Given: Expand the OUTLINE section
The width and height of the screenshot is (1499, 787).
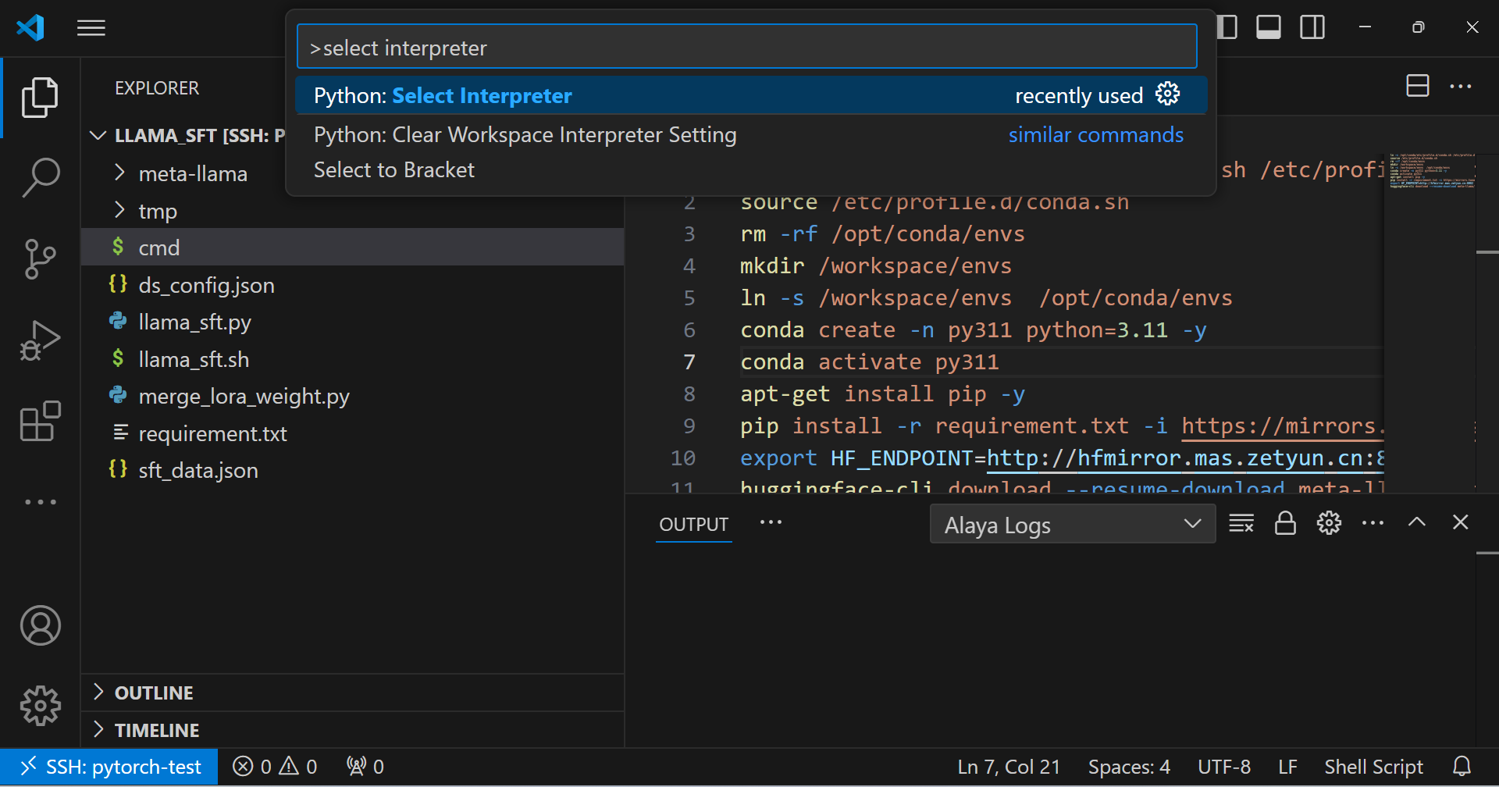Looking at the screenshot, I should pos(154,693).
